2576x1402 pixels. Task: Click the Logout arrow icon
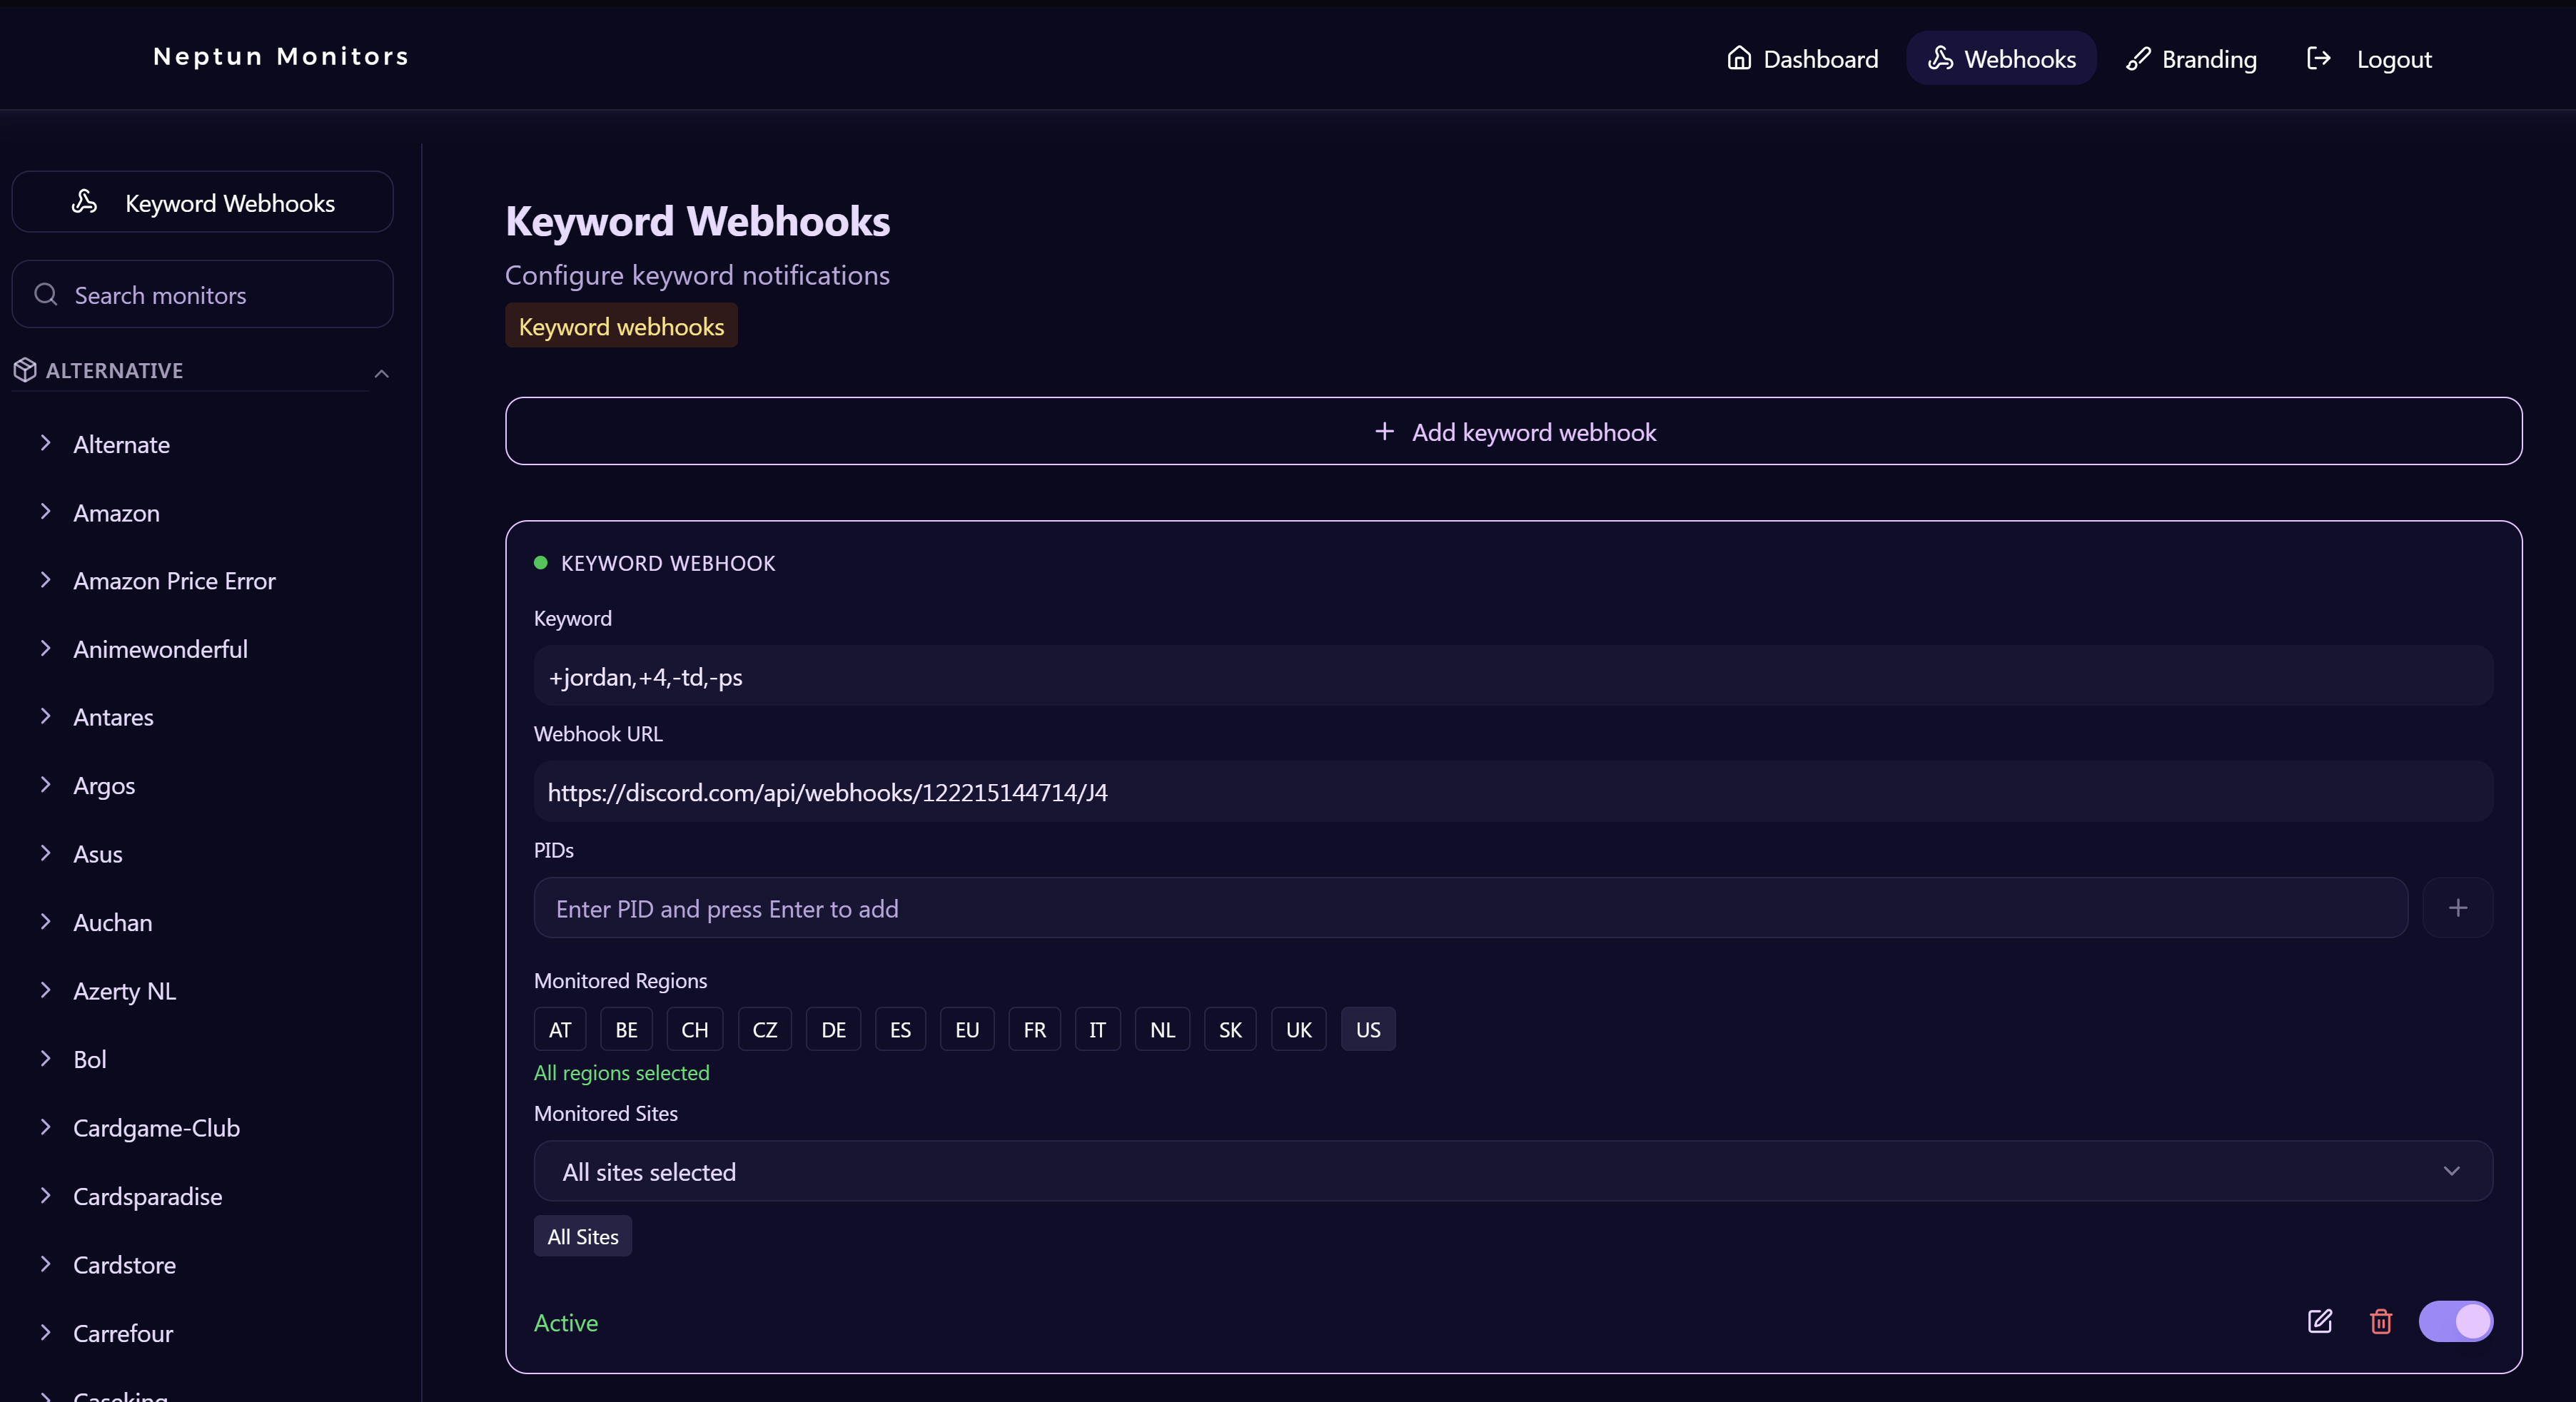[x=2318, y=58]
